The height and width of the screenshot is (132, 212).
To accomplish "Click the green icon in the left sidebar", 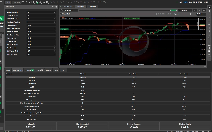I will (x=2, y=18).
